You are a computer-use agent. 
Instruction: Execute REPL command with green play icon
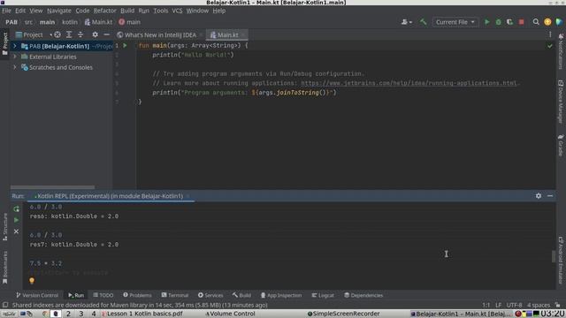(x=16, y=220)
